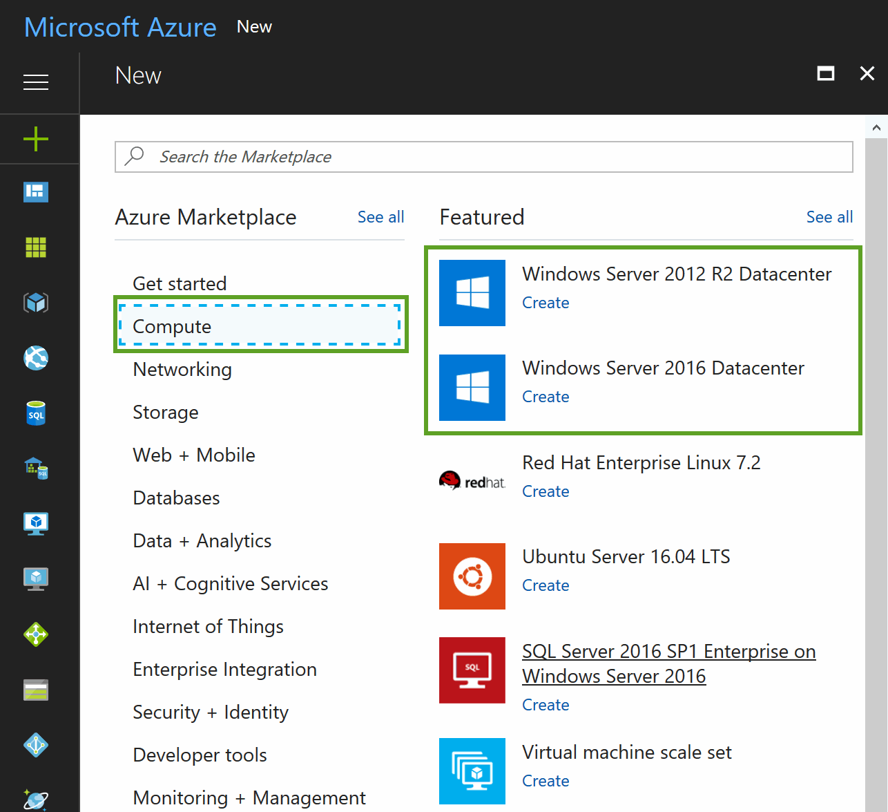Select Get started category
The width and height of the screenshot is (888, 812).
pyautogui.click(x=180, y=283)
